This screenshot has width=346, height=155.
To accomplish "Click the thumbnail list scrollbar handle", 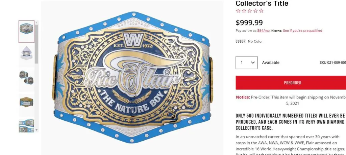I will click(37, 44).
